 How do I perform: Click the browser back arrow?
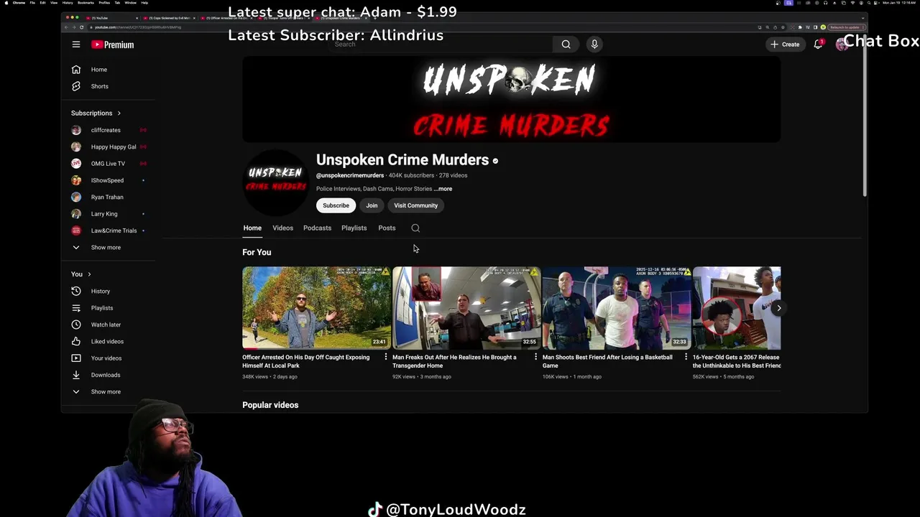[x=65, y=27]
